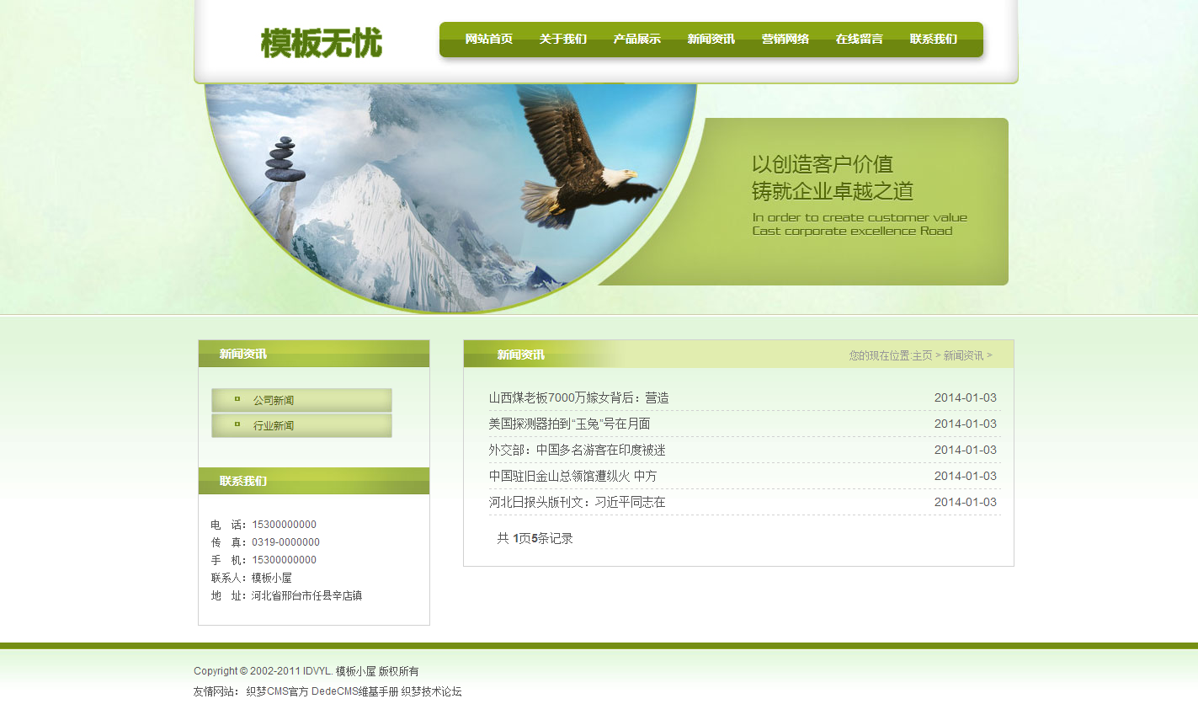Select 公司新闻 category in sidebar
The image size is (1198, 720).
274,401
